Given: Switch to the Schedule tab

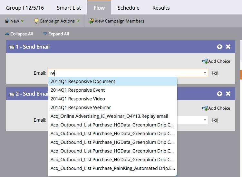Looking at the screenshot, I should [x=128, y=8].
